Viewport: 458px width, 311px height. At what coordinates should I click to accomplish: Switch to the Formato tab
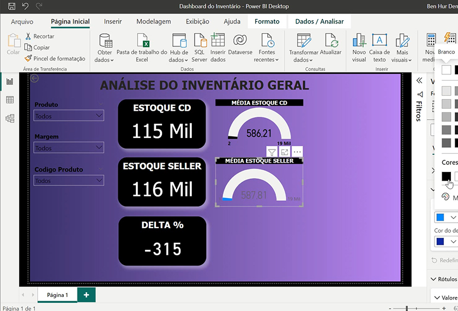267,22
